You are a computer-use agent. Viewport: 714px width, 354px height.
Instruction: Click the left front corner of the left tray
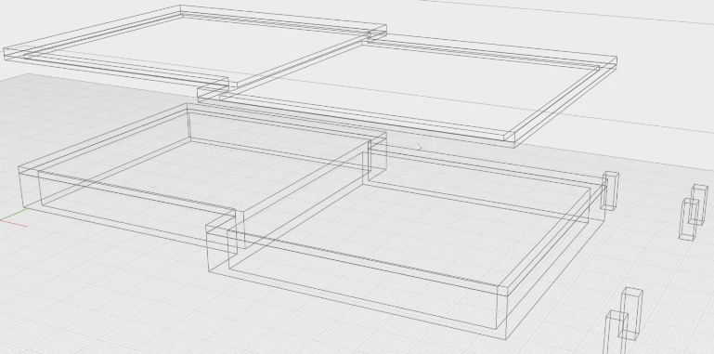[19, 168]
